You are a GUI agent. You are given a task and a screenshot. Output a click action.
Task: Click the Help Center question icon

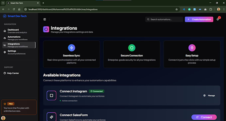(x=5, y=73)
